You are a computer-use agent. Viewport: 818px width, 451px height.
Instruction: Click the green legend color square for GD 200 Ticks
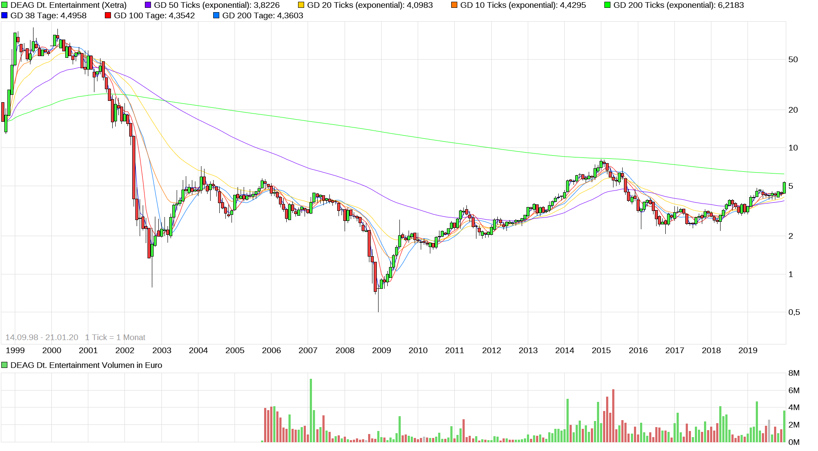coord(608,5)
